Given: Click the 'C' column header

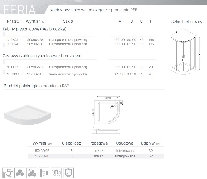Looking at the screenshot, I should pos(141,21).
